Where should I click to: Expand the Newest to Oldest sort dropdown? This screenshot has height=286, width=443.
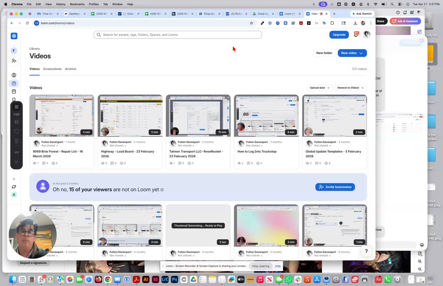[350, 88]
